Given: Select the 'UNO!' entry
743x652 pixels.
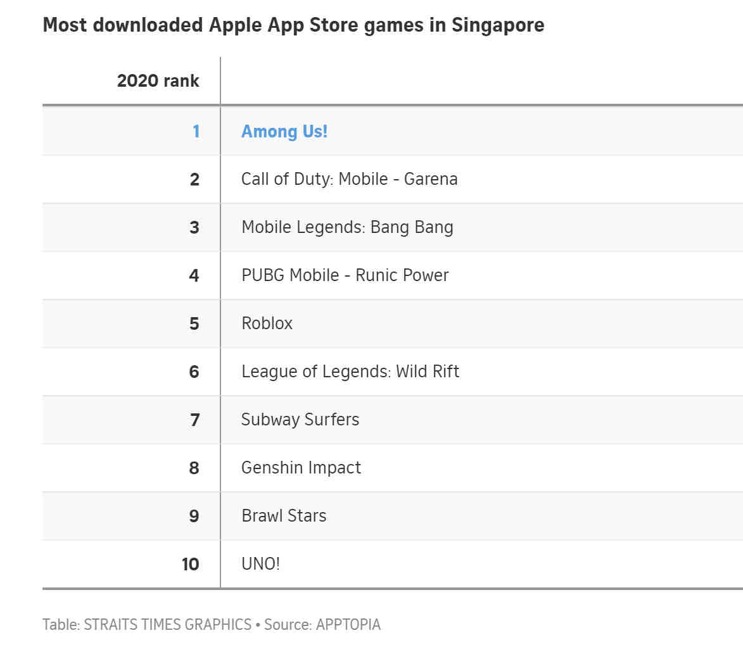Looking at the screenshot, I should (x=260, y=564).
